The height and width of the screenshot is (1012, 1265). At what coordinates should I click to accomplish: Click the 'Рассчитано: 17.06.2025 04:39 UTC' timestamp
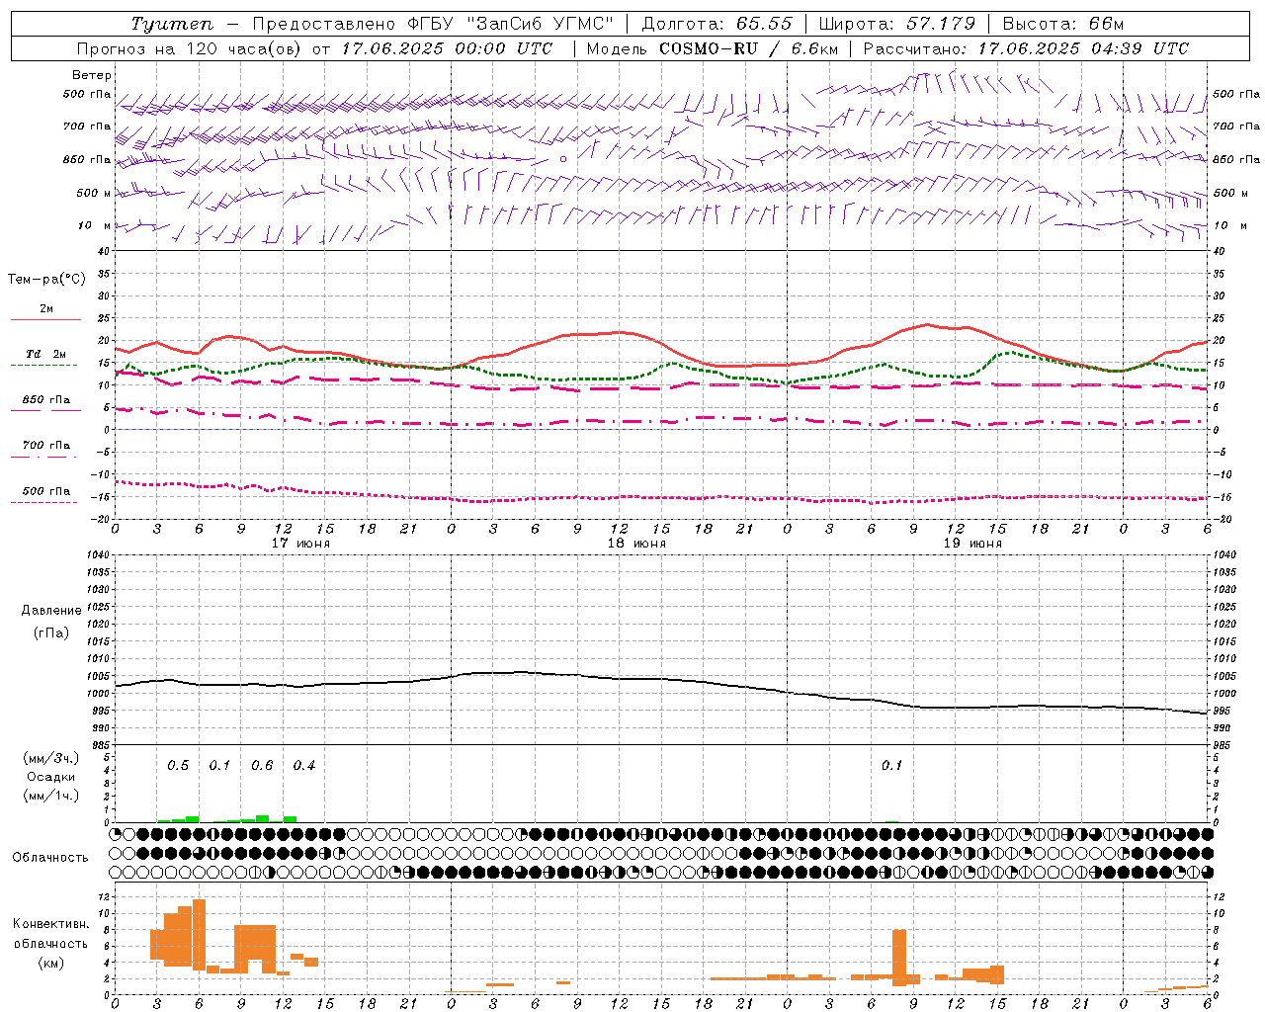tap(1026, 48)
